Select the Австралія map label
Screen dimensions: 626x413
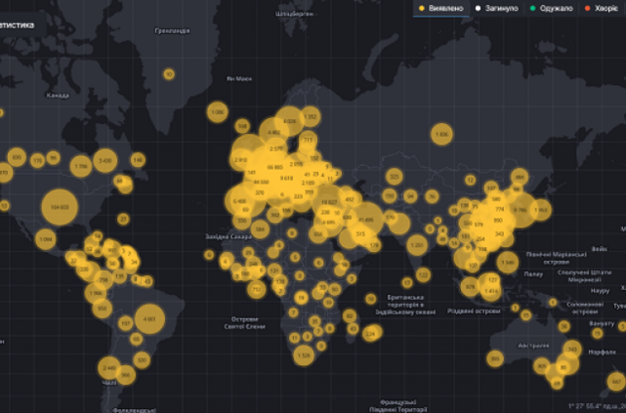(531, 345)
